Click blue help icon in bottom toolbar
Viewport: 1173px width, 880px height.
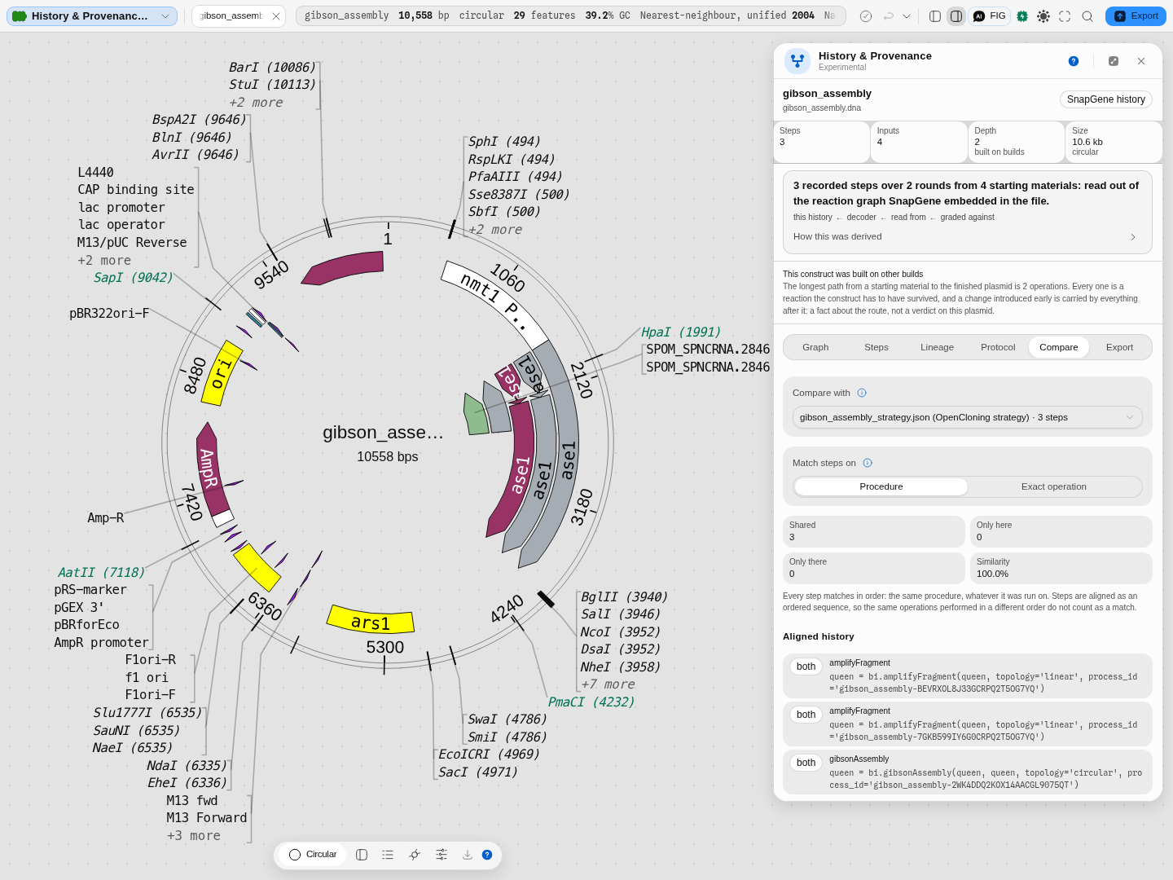487,855
